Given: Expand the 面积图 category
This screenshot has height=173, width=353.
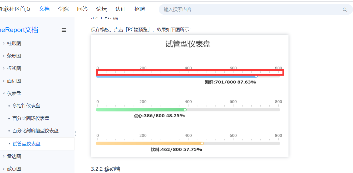Looking at the screenshot, I should (x=4, y=81).
